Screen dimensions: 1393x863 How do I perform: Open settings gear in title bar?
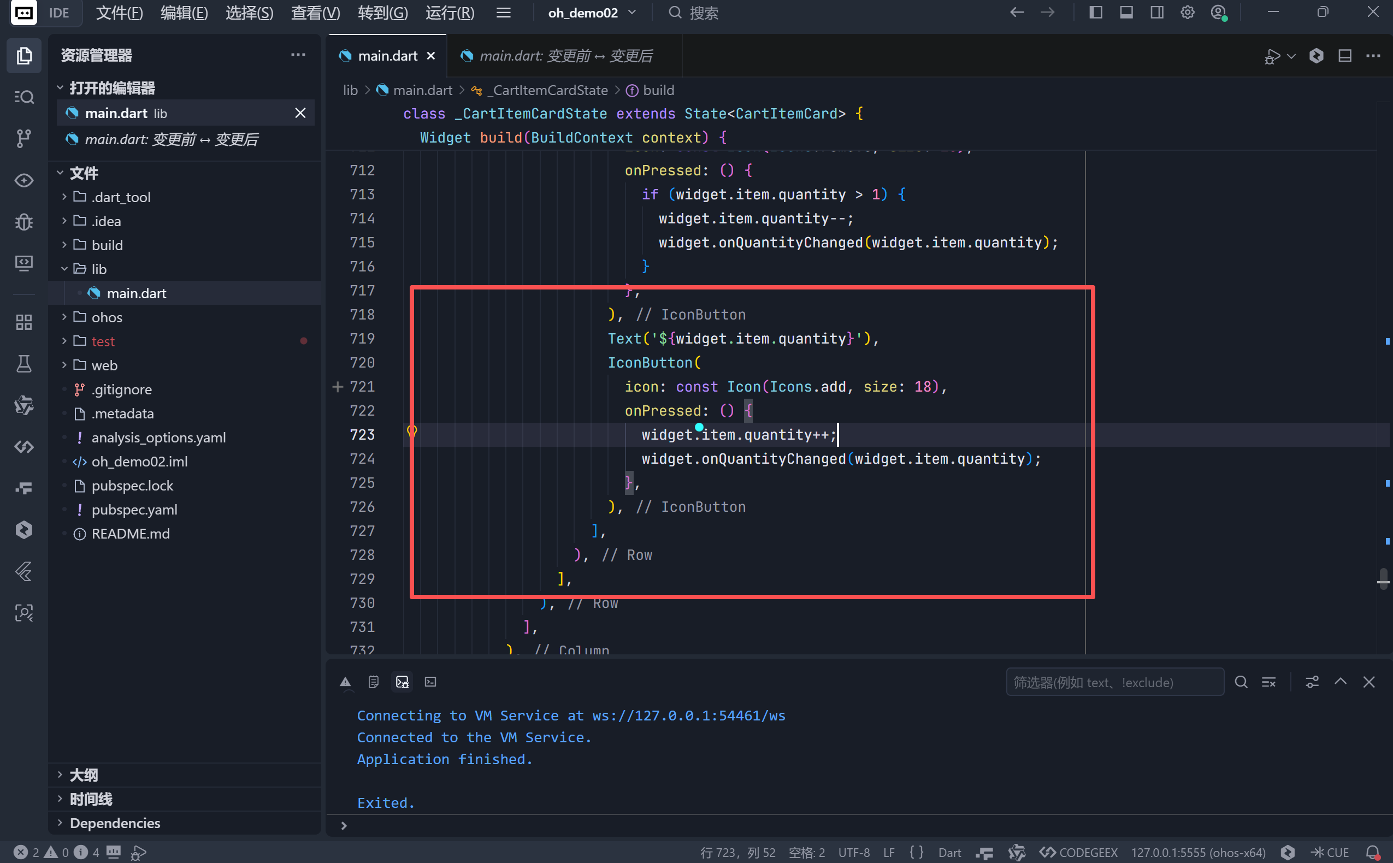point(1187,13)
